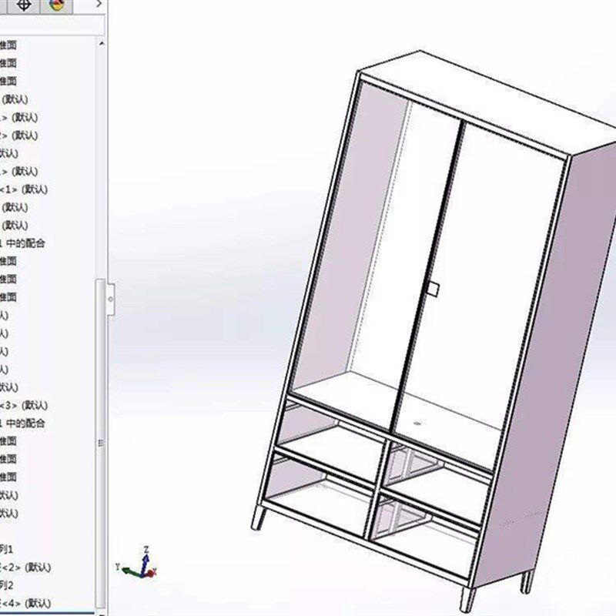The height and width of the screenshot is (616, 616).
Task: Collapse the feature manager panel handle
Action: point(111,300)
